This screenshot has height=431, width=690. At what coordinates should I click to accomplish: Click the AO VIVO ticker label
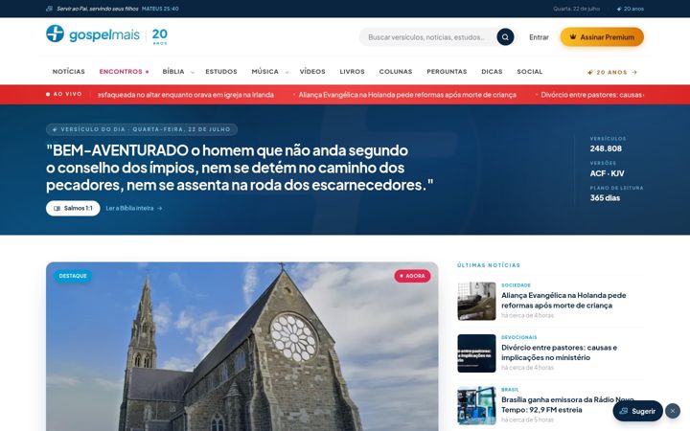64,94
